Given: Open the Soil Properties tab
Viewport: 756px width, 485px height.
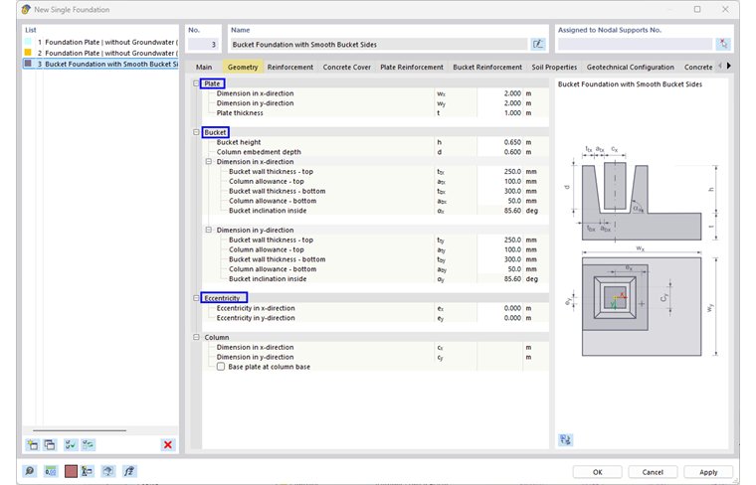Looking at the screenshot, I should click(554, 67).
